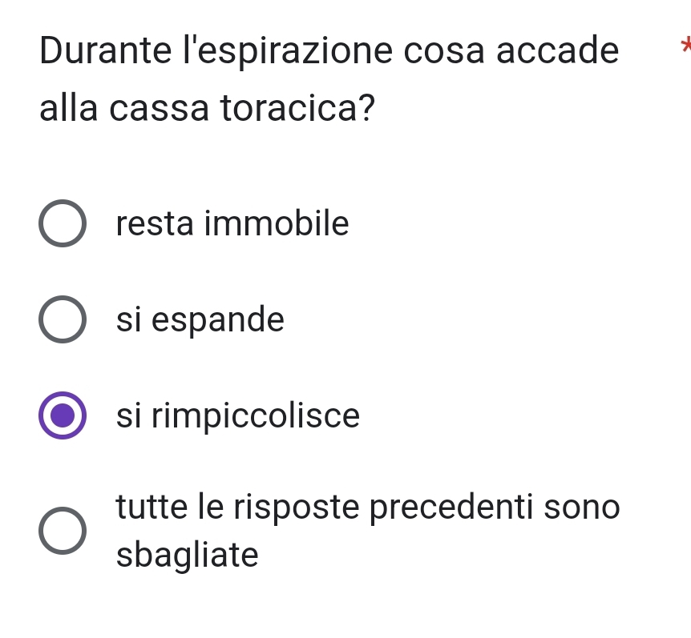The width and height of the screenshot is (691, 638).
Task: Click the 'si espande' answer text
Action: tap(200, 320)
